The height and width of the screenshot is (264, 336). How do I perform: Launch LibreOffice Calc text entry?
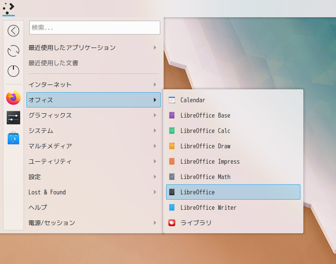pyautogui.click(x=205, y=131)
